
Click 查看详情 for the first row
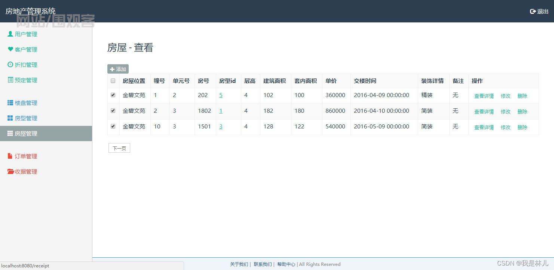click(483, 96)
